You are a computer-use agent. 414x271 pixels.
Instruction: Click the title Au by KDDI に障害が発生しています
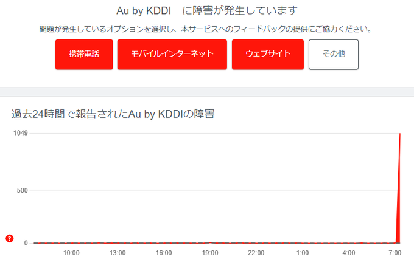(207, 11)
